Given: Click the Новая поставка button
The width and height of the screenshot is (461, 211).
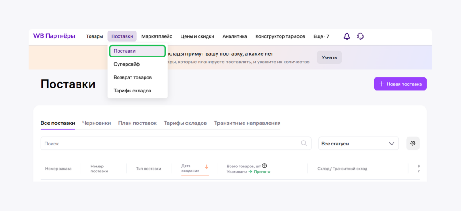Looking at the screenshot, I should (400, 84).
